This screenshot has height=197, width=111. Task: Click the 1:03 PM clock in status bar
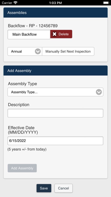(x=55, y=3)
